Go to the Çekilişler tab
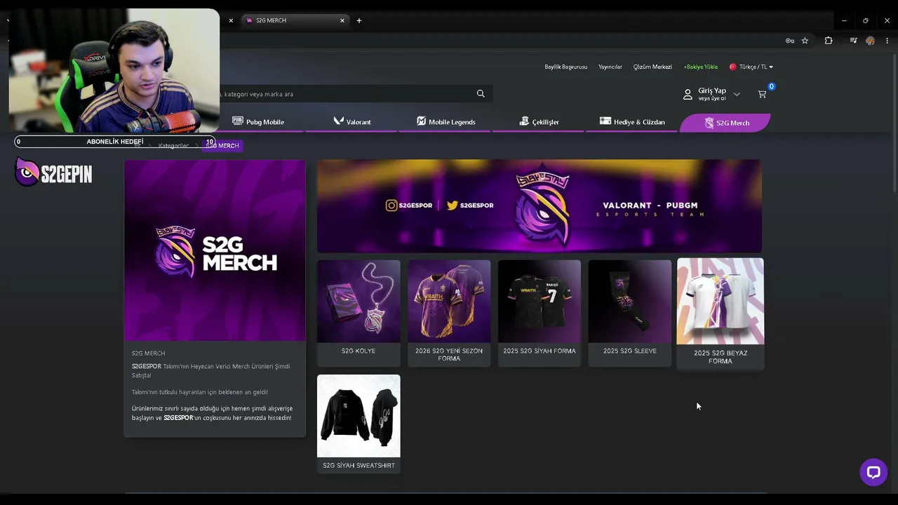Viewport: 898px width, 505px height. coord(539,122)
